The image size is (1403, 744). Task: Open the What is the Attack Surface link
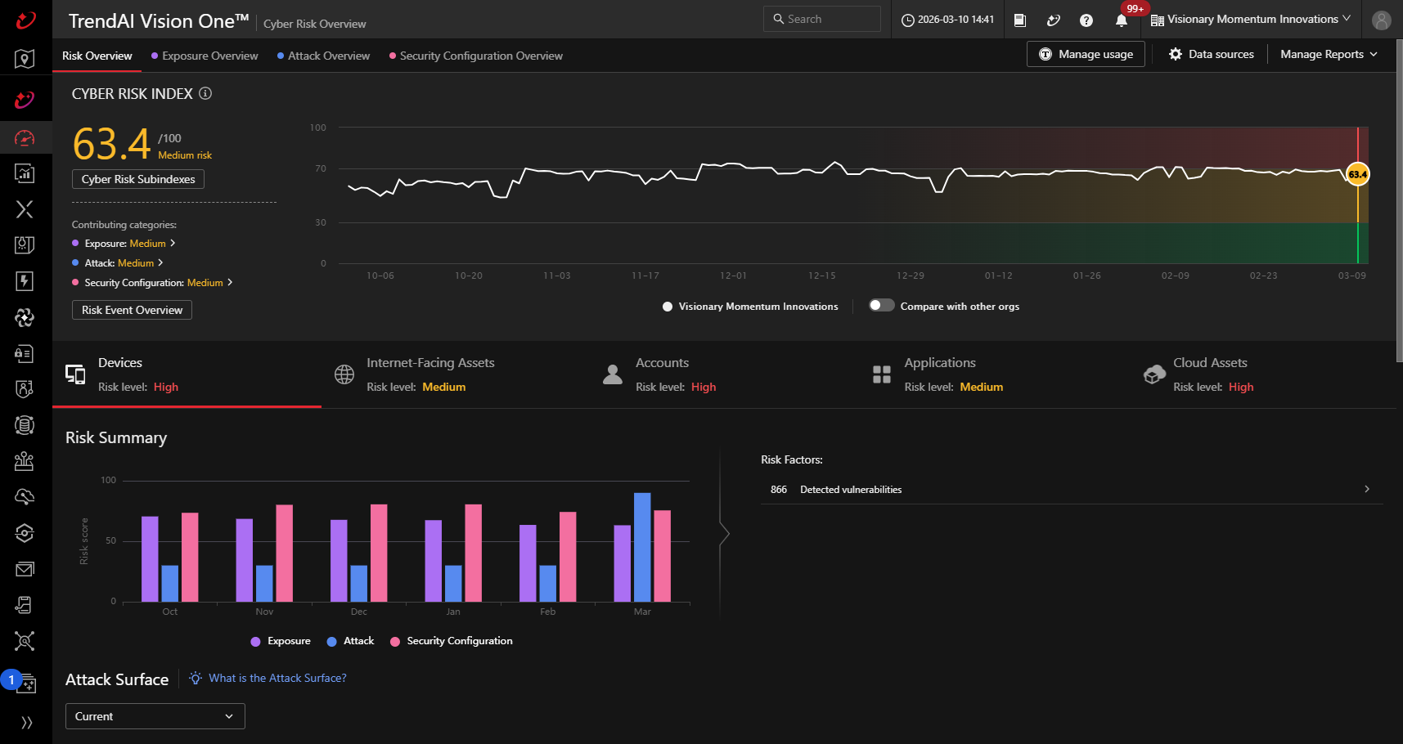[x=277, y=678]
